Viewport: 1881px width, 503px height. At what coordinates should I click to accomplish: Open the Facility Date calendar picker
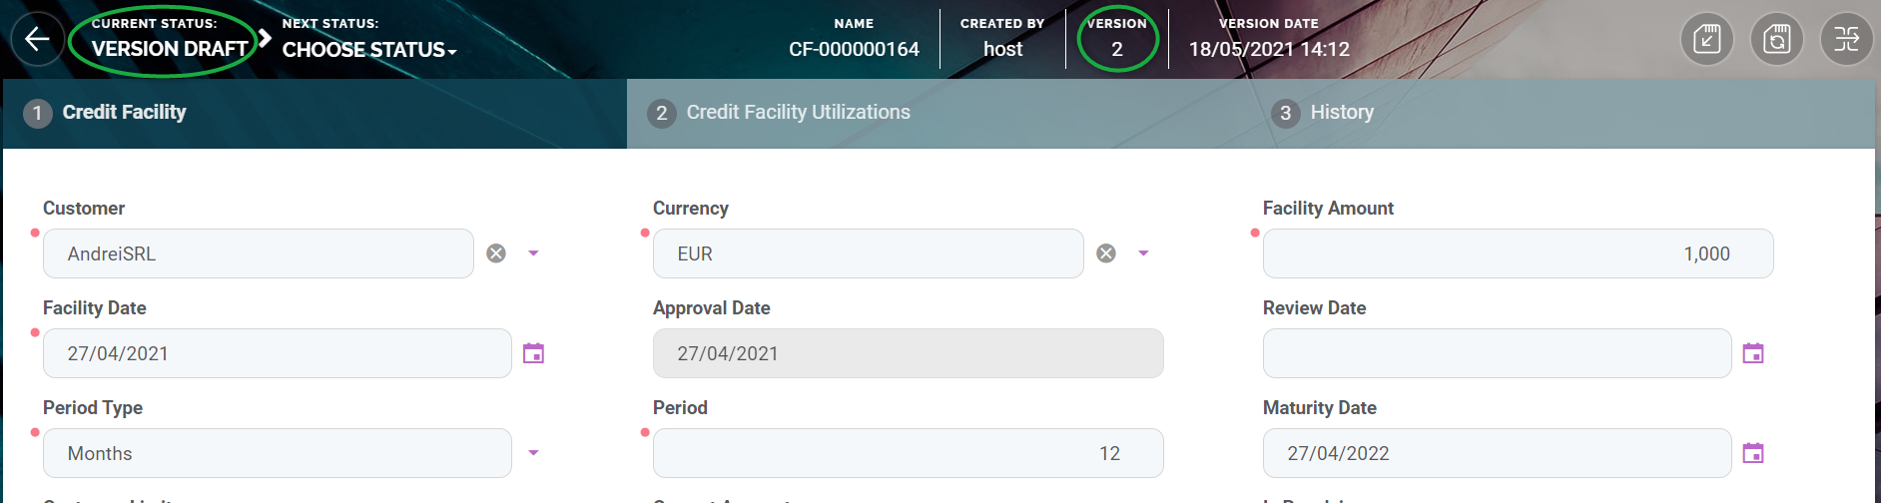tap(534, 353)
